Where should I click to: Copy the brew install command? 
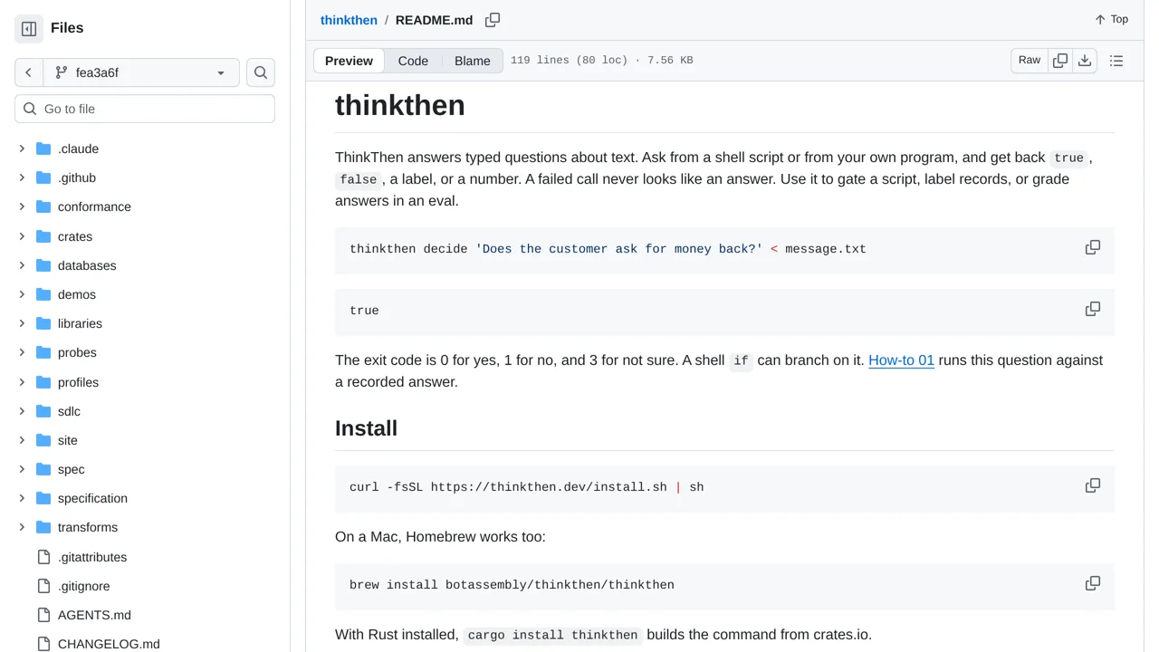1093,584
